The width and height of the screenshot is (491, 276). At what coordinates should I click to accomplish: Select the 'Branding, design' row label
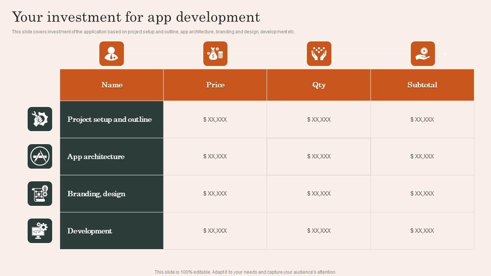click(x=112, y=194)
